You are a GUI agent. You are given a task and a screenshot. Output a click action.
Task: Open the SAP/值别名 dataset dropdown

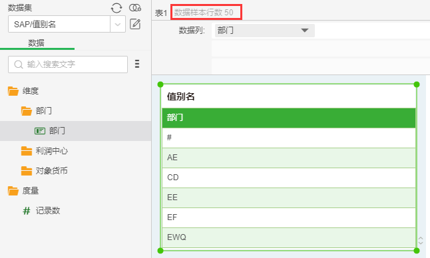pyautogui.click(x=118, y=25)
